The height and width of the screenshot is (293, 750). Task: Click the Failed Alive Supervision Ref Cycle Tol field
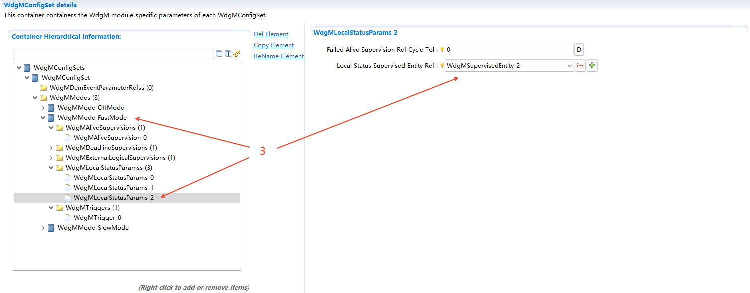click(509, 50)
